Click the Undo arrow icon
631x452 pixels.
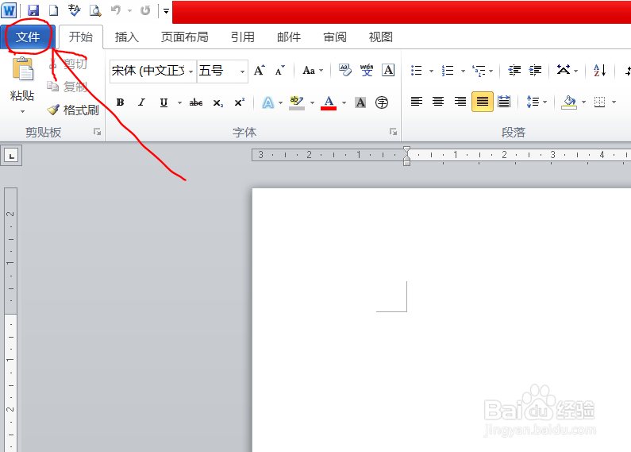coord(116,10)
